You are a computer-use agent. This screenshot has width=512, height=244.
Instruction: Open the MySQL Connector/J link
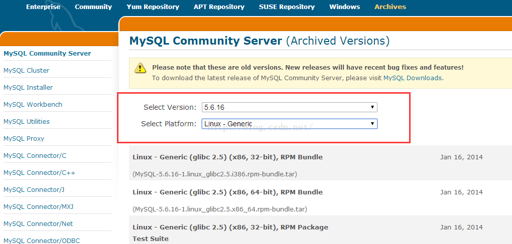(x=34, y=190)
